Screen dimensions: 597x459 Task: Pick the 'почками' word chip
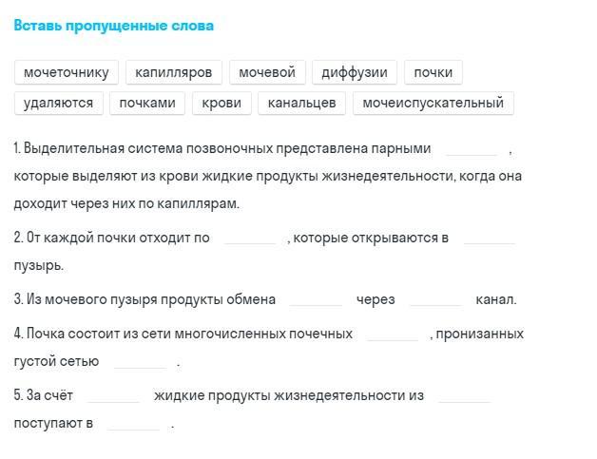(x=147, y=103)
